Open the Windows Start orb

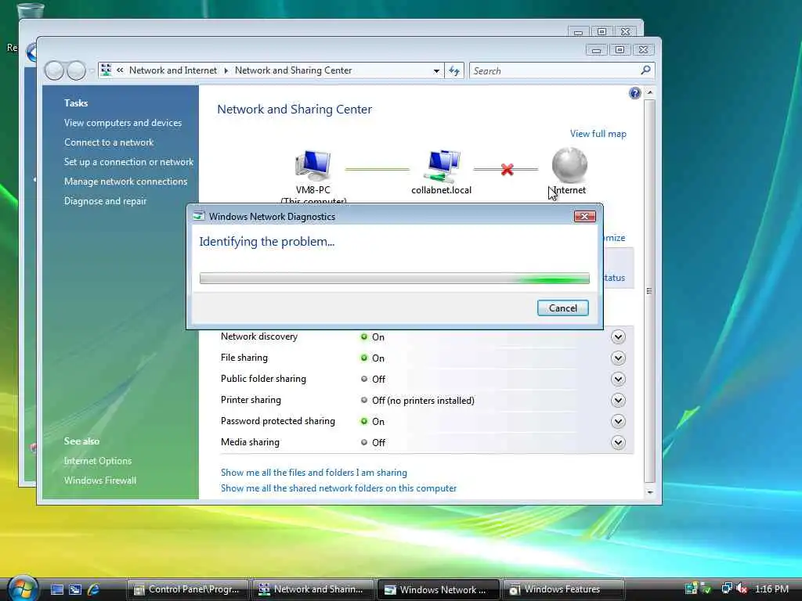(21, 588)
